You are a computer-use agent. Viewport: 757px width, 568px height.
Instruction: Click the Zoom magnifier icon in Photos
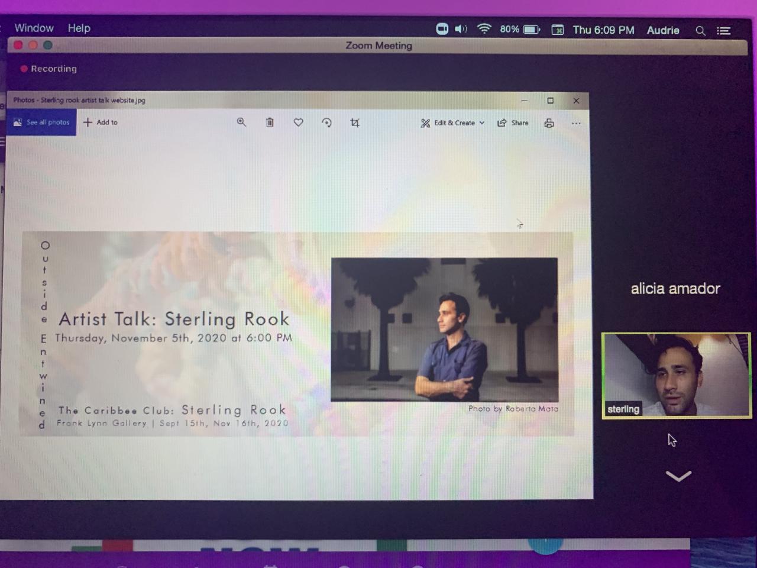(x=241, y=122)
